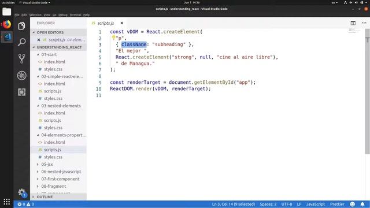Open the Manage gear icon
Viewport: 370px width, 208px height.
[22, 192]
